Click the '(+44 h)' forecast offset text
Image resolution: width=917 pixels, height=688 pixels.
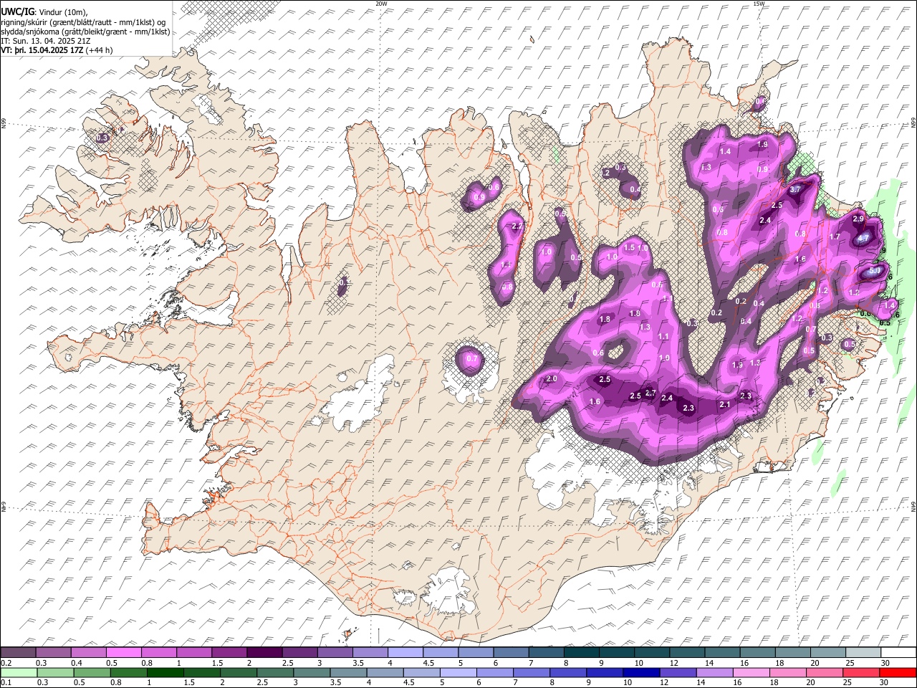[99, 50]
